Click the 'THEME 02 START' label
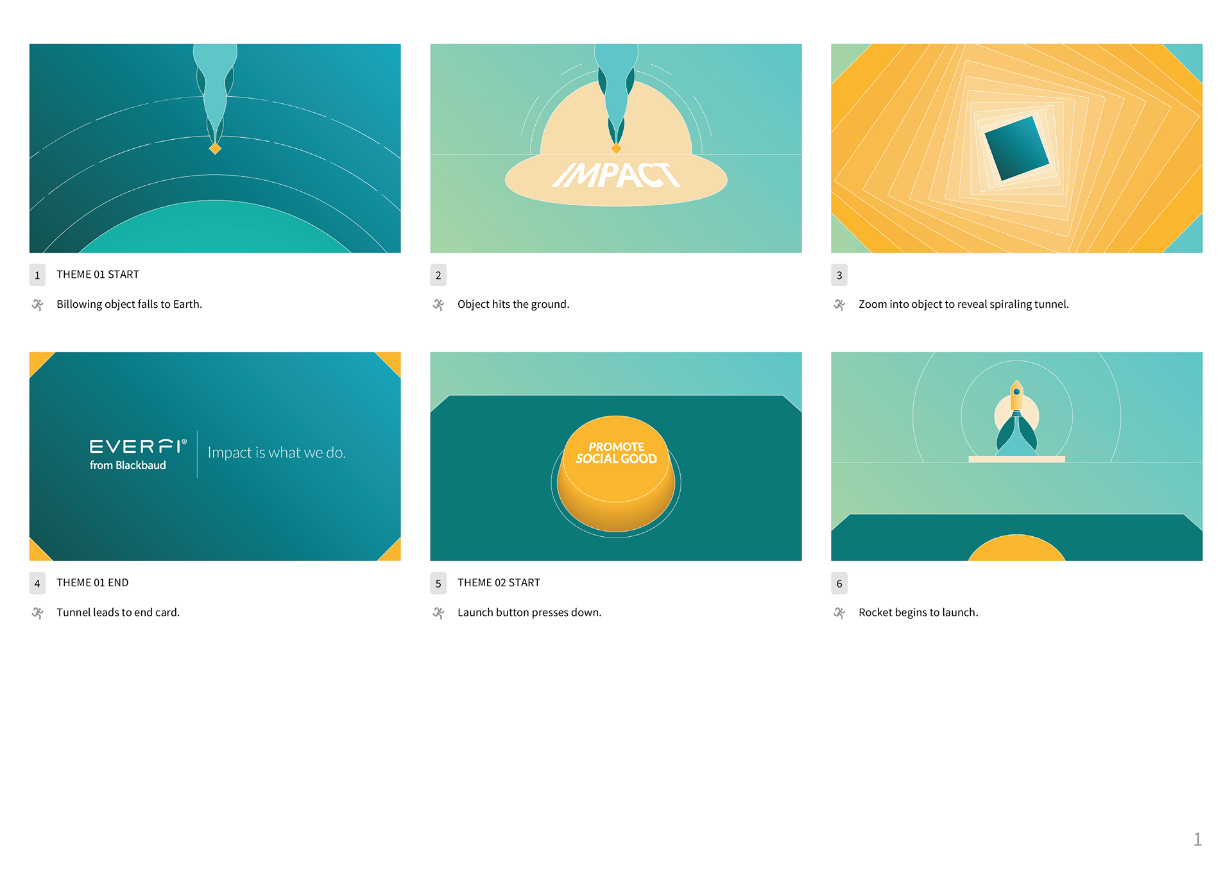 coord(499,583)
